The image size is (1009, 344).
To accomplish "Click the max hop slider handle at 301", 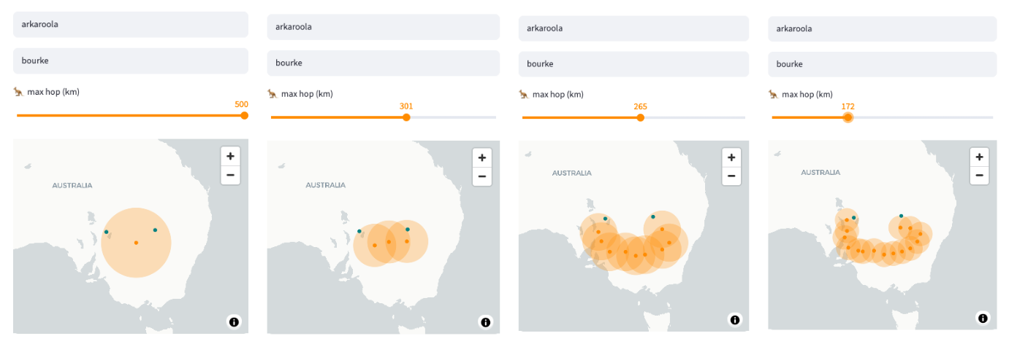I will (x=406, y=117).
